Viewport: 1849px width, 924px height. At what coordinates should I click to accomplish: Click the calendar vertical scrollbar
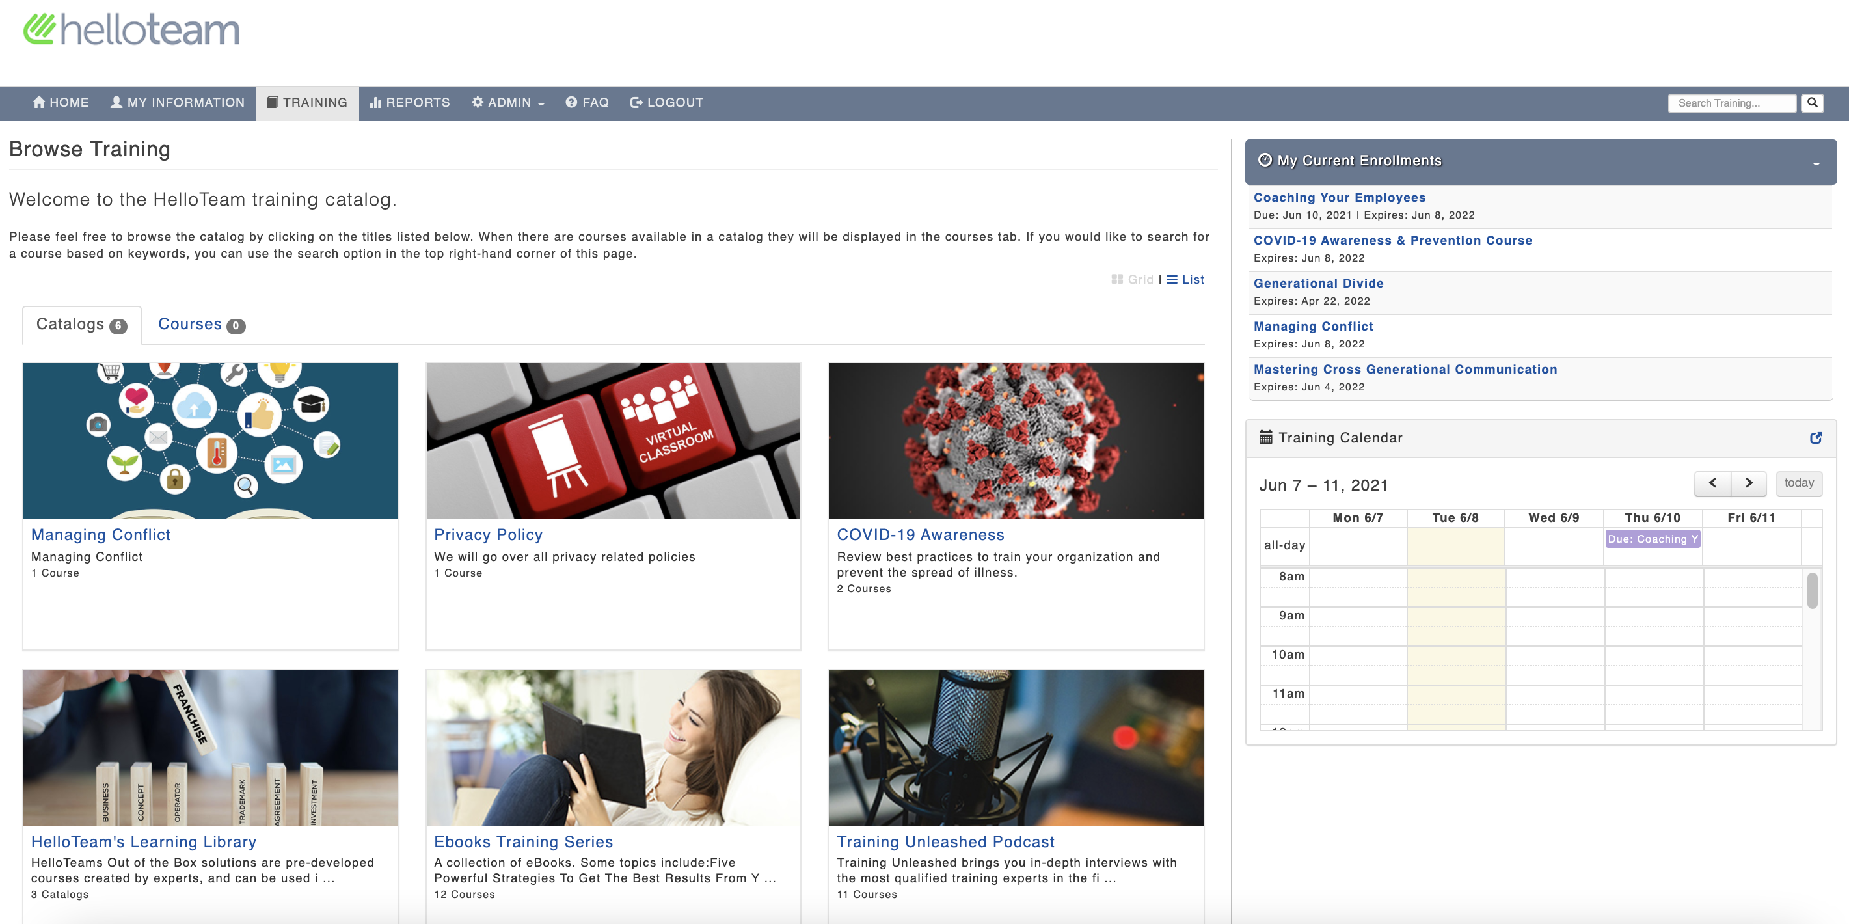[x=1812, y=590]
